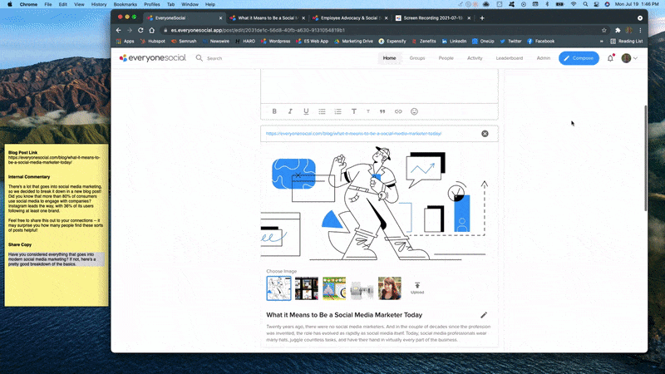Open the Chrome Bookmarks menu
The height and width of the screenshot is (374, 665).
pos(125,4)
